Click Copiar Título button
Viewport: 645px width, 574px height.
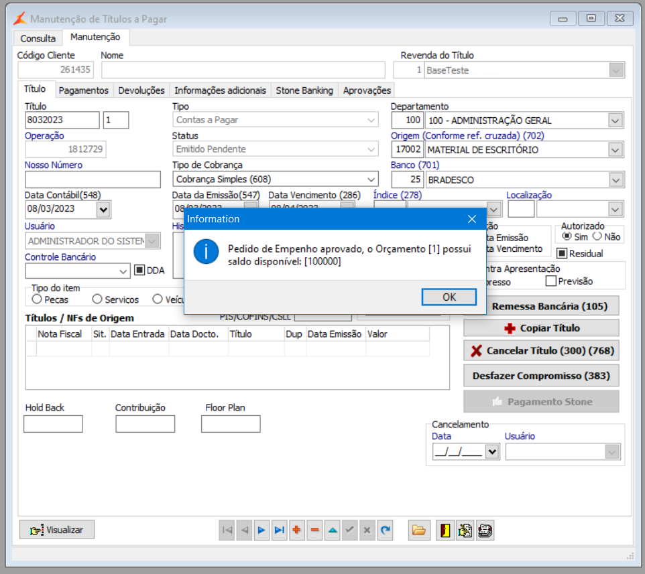541,328
